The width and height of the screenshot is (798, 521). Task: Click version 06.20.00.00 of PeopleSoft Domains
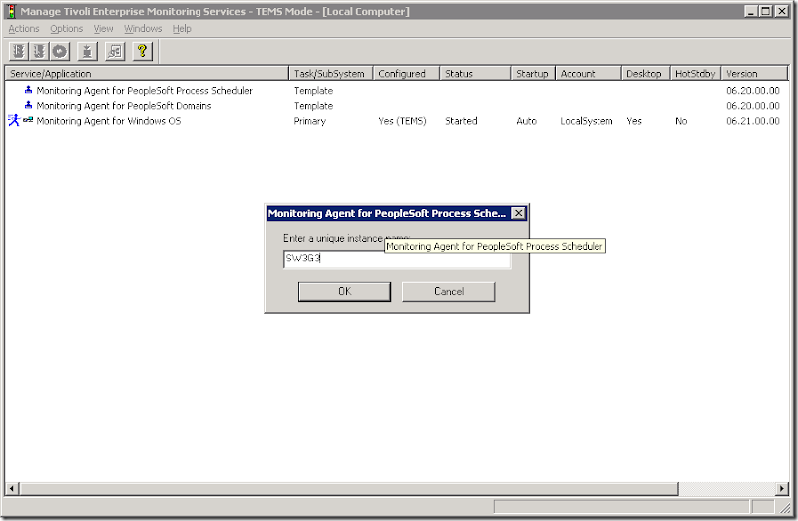(753, 106)
